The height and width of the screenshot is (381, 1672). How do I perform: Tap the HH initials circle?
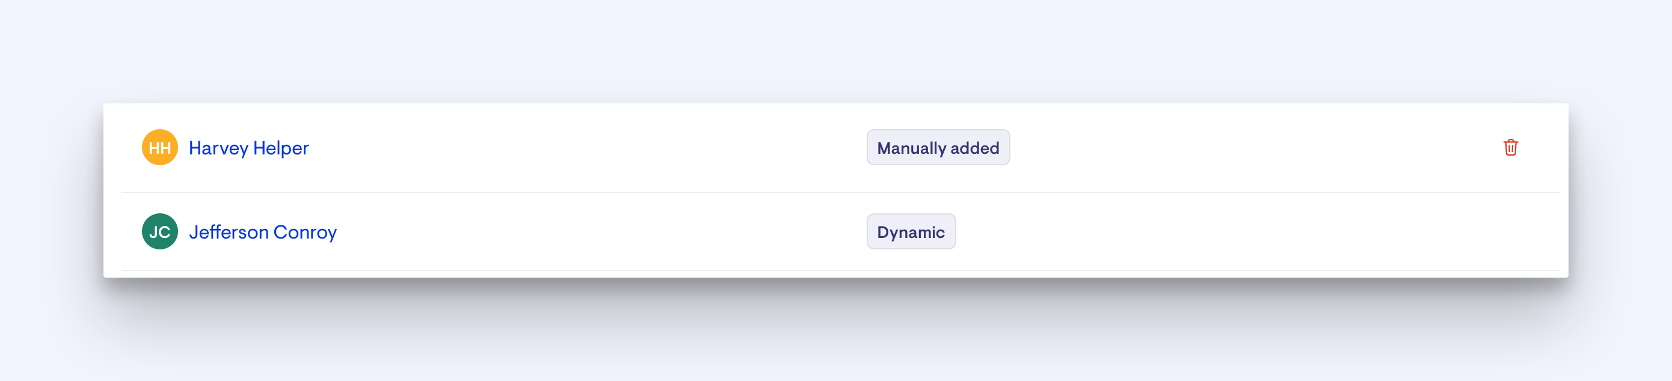coord(159,147)
